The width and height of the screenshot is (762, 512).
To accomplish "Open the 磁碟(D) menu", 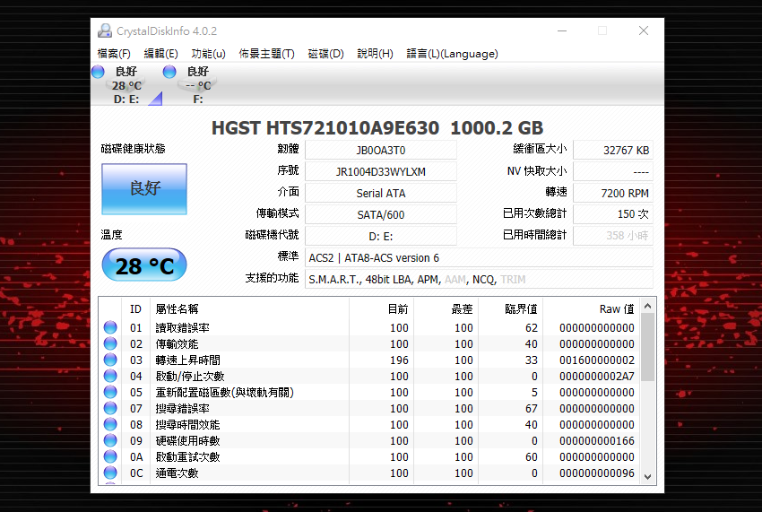I will [x=325, y=54].
